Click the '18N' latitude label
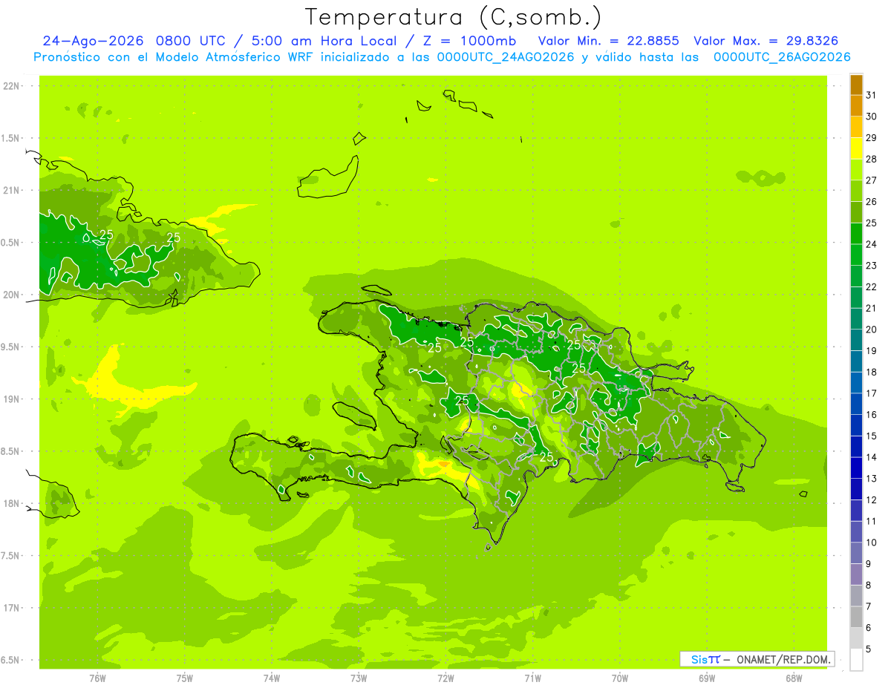 [x=12, y=504]
